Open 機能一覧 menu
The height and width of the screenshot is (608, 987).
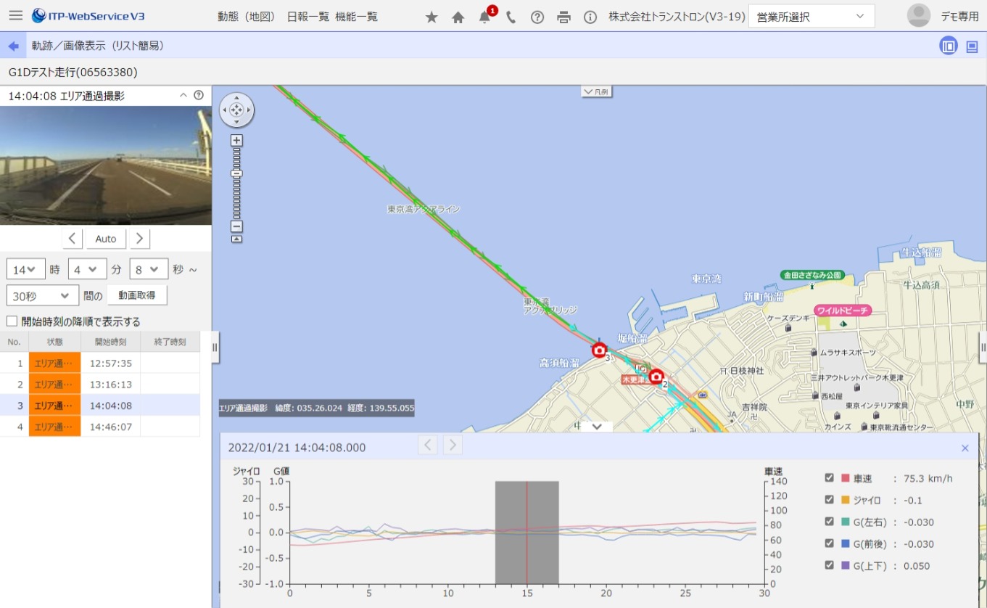[356, 17]
